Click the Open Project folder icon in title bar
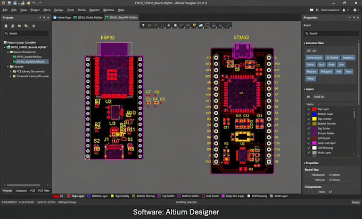The height and width of the screenshot is (219, 362). click(29, 3)
